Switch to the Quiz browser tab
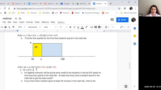This screenshot has width=161, height=90. (x=18, y=3)
